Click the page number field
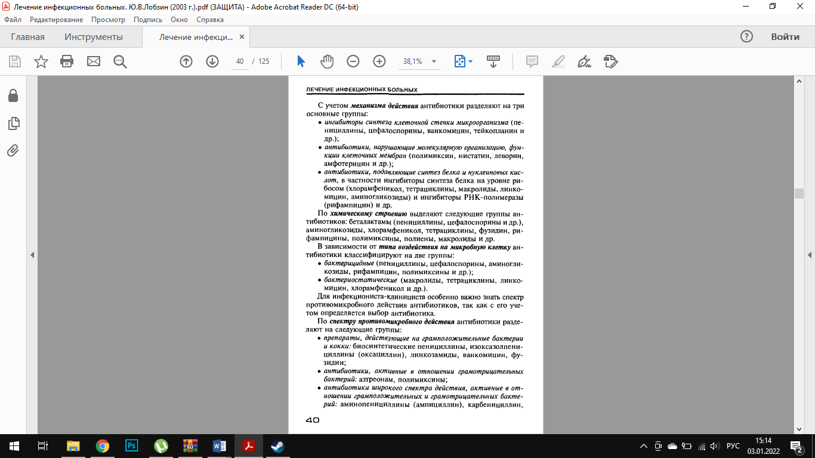Image resolution: width=815 pixels, height=458 pixels. pos(240,61)
